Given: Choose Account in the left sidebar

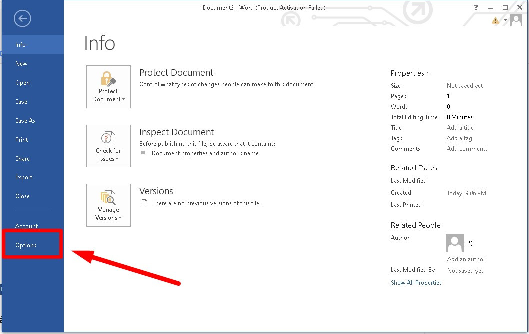Looking at the screenshot, I should tap(27, 226).
